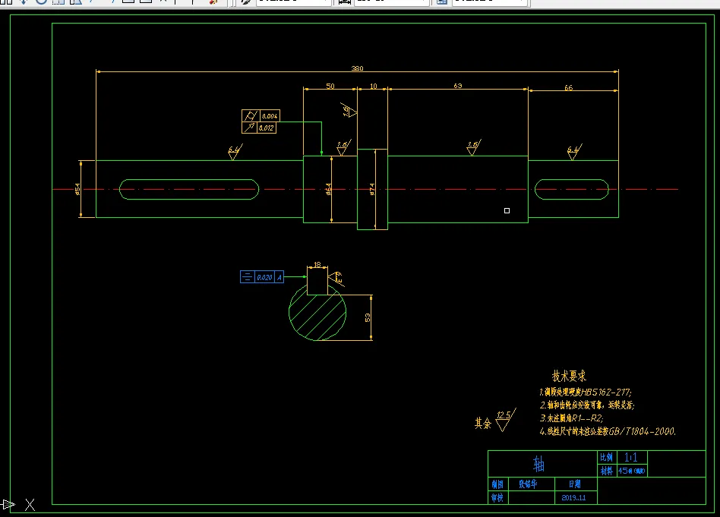Image resolution: width=720 pixels, height=517 pixels.
Task: Select the 53 vertical section dimension
Action: tap(368, 318)
